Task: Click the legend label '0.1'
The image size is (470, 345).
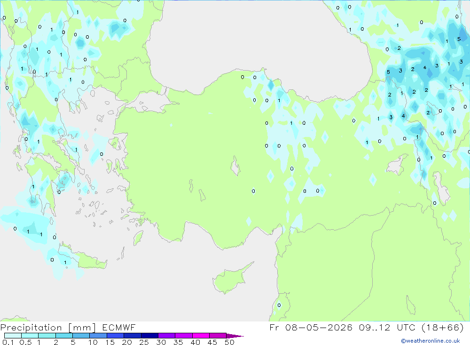Action: (x=8, y=342)
